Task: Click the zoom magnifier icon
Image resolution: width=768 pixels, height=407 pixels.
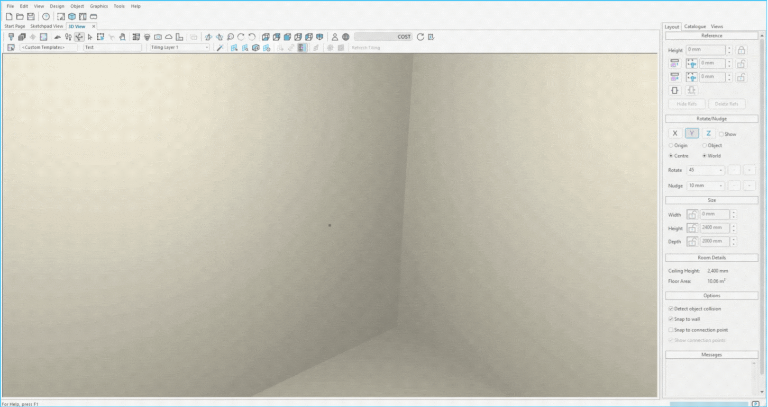Action: point(230,37)
